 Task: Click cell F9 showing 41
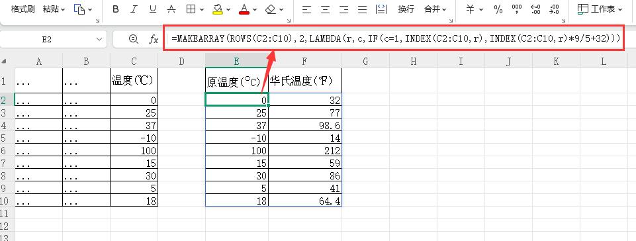click(x=305, y=188)
